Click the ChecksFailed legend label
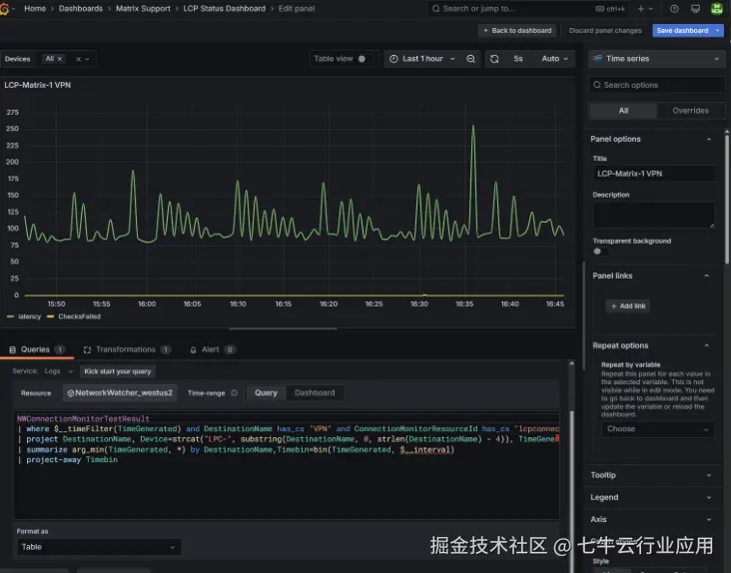The image size is (731, 573). (79, 316)
